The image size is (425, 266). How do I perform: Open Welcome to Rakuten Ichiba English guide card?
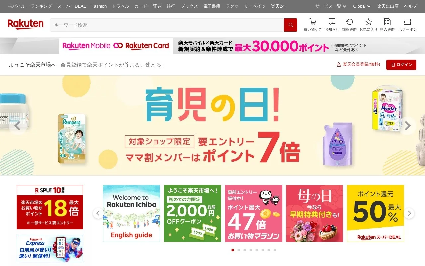tap(131, 213)
